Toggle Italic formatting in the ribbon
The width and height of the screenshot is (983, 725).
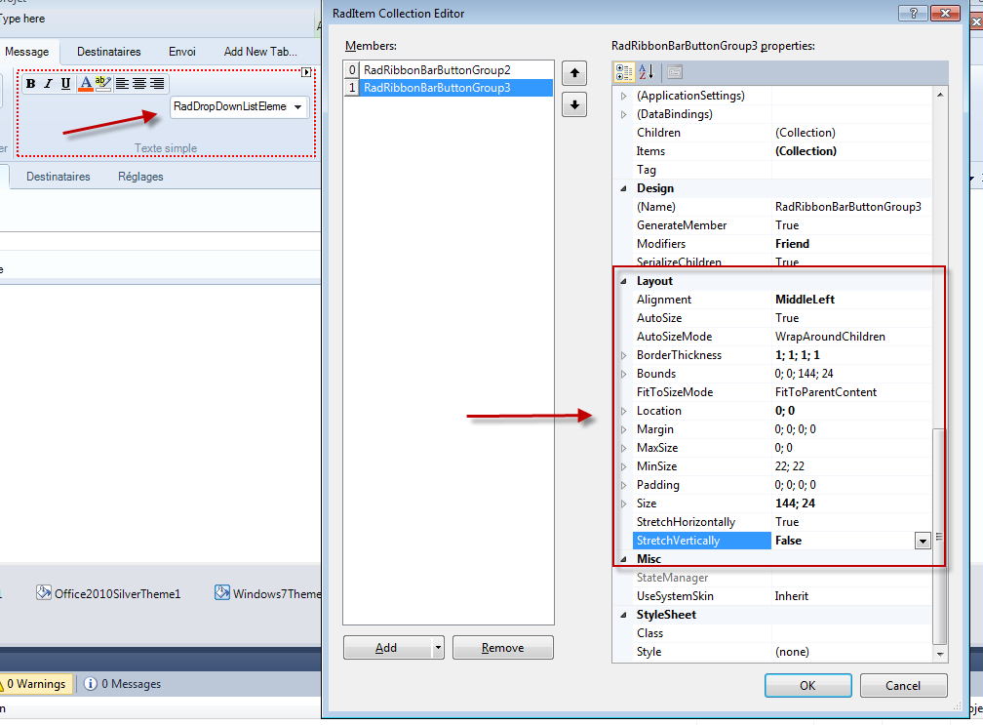tap(48, 83)
